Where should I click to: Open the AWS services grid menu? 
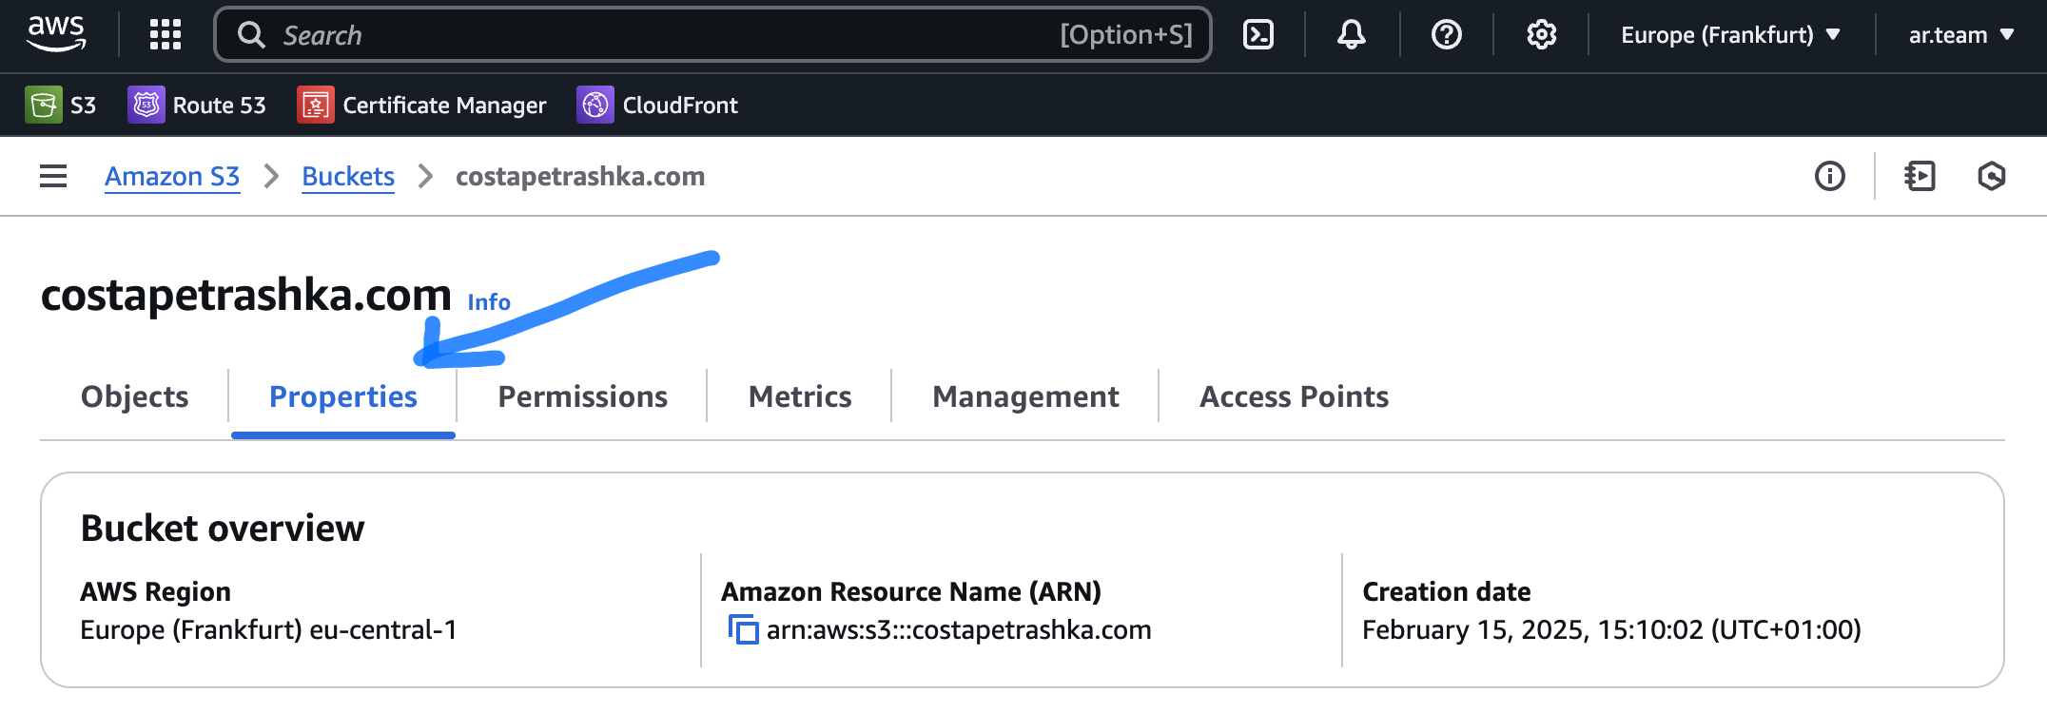click(166, 35)
